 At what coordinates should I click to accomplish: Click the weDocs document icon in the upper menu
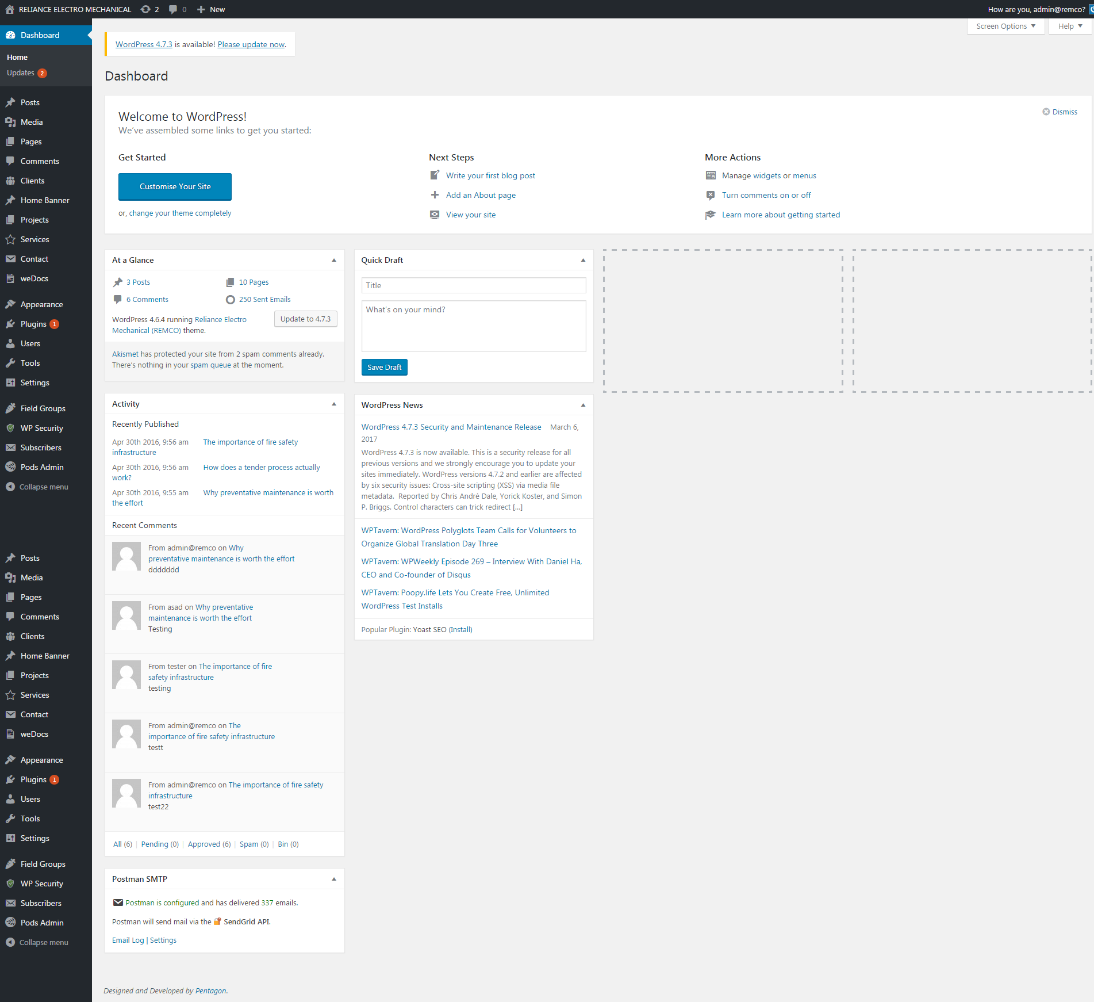(x=10, y=278)
